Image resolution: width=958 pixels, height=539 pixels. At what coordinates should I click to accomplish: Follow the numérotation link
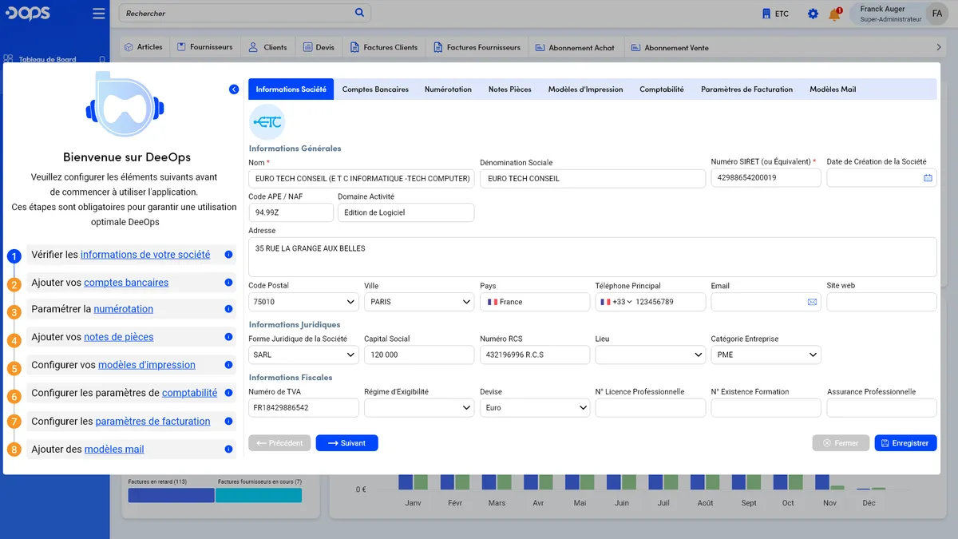[124, 309]
